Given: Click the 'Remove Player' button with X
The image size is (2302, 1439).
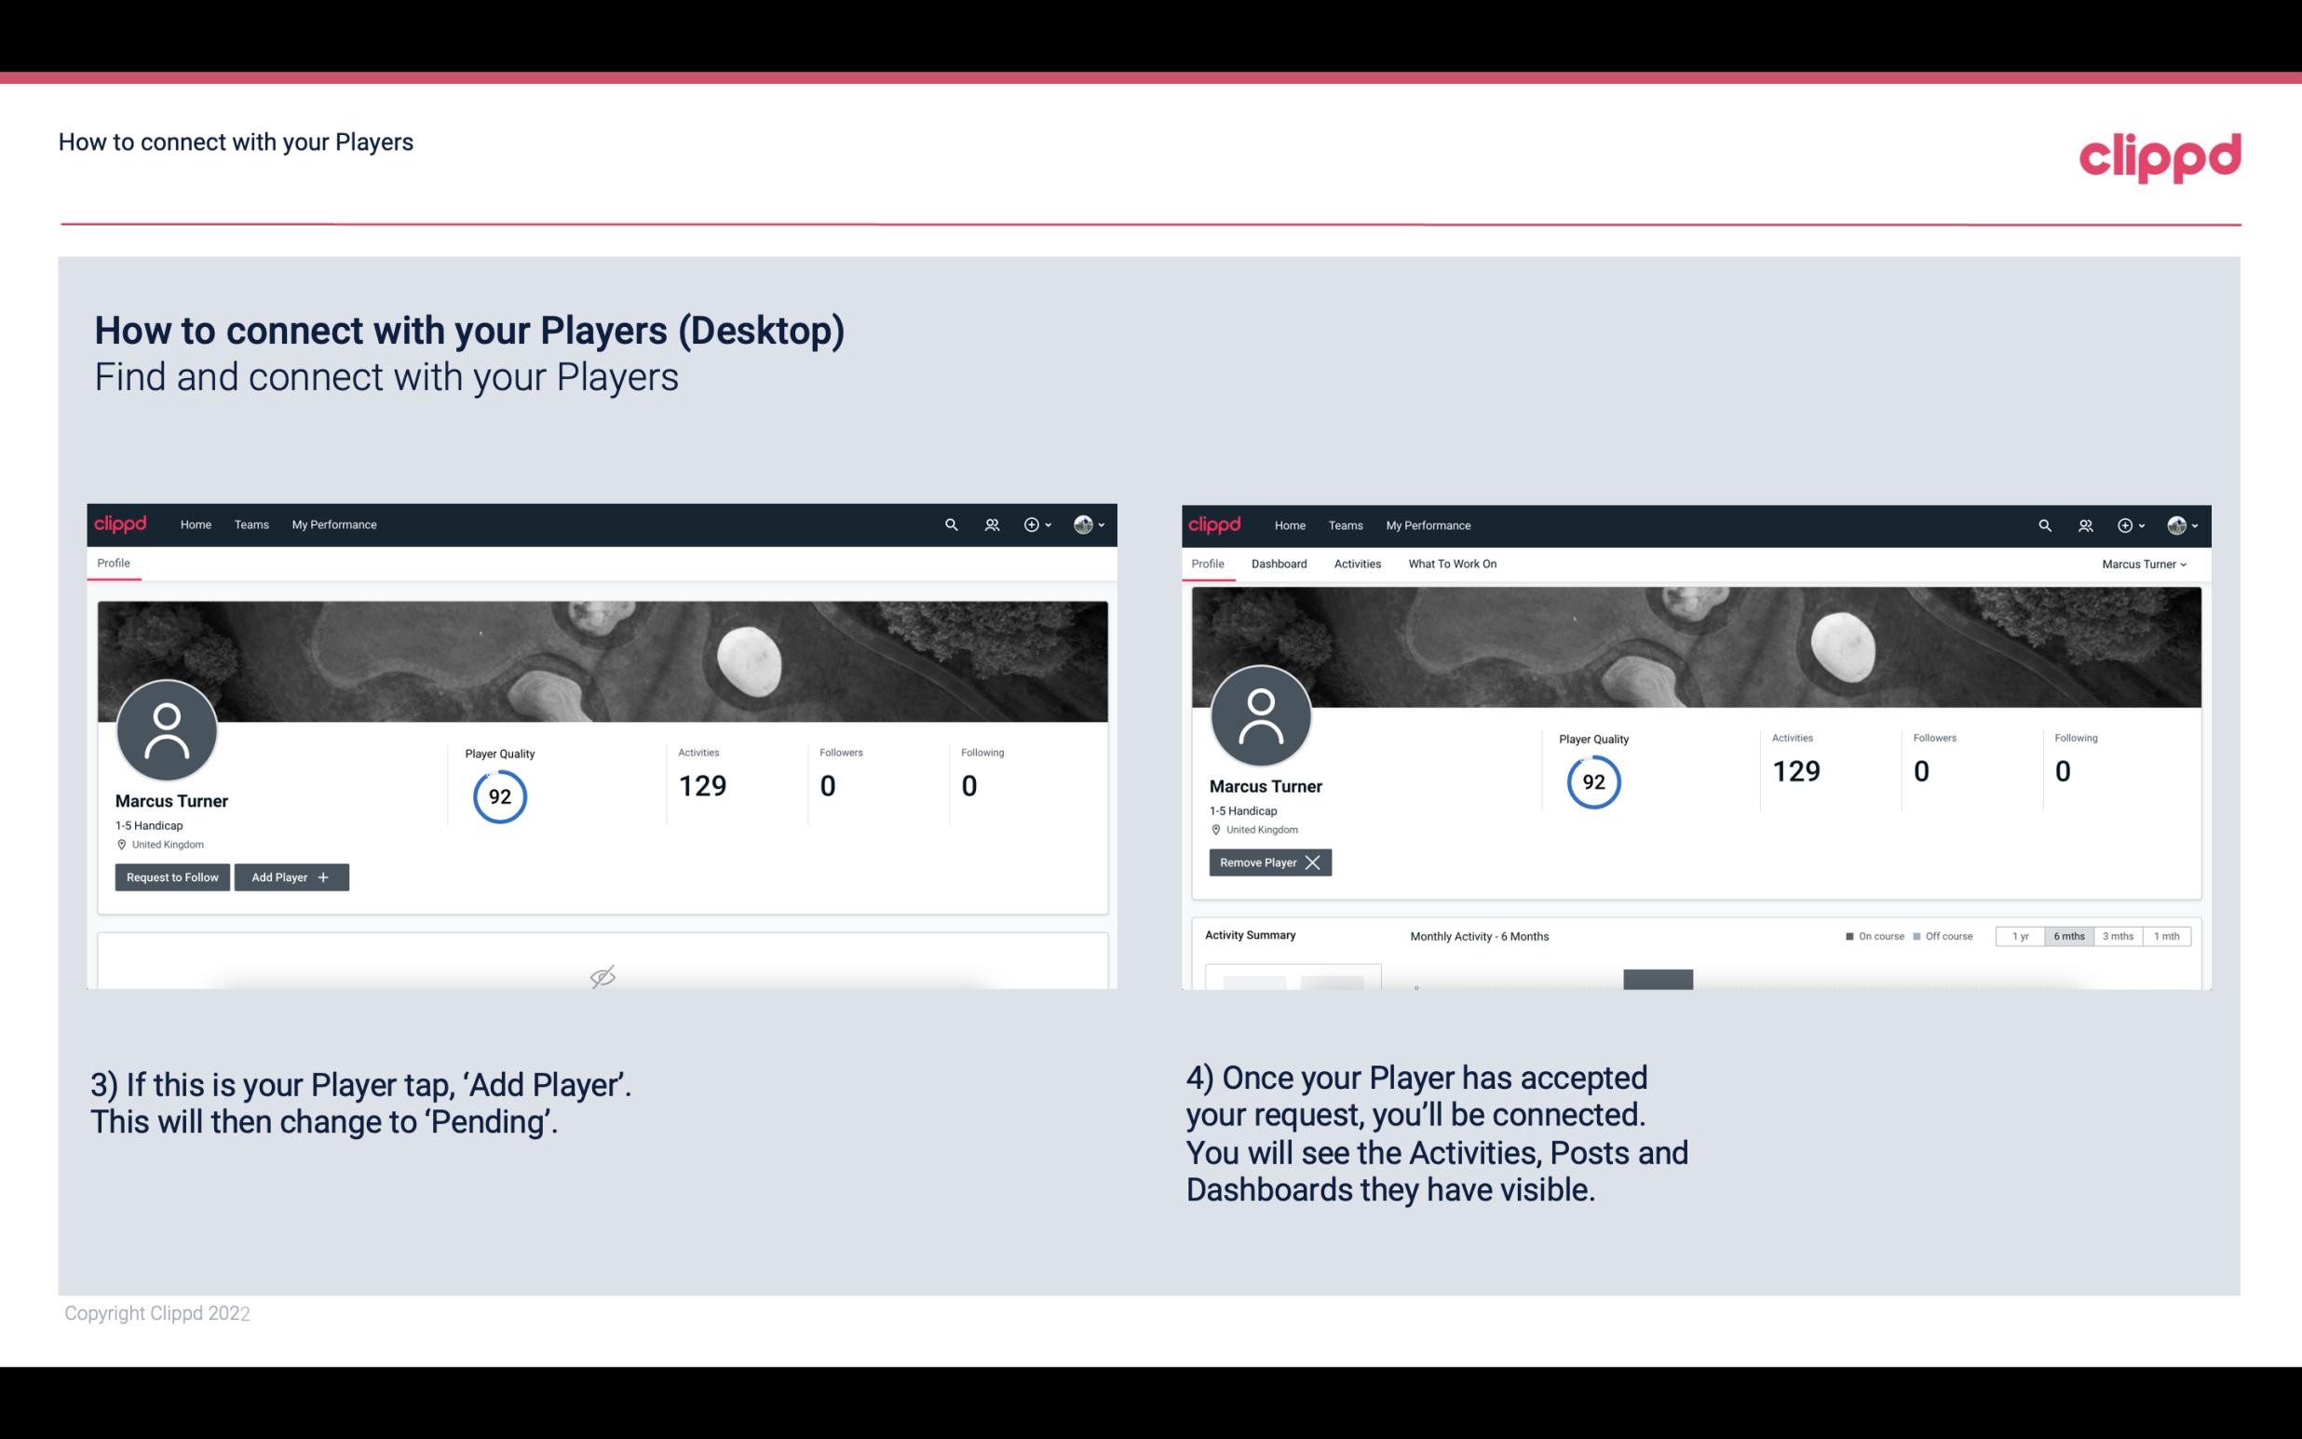Looking at the screenshot, I should [x=1269, y=862].
